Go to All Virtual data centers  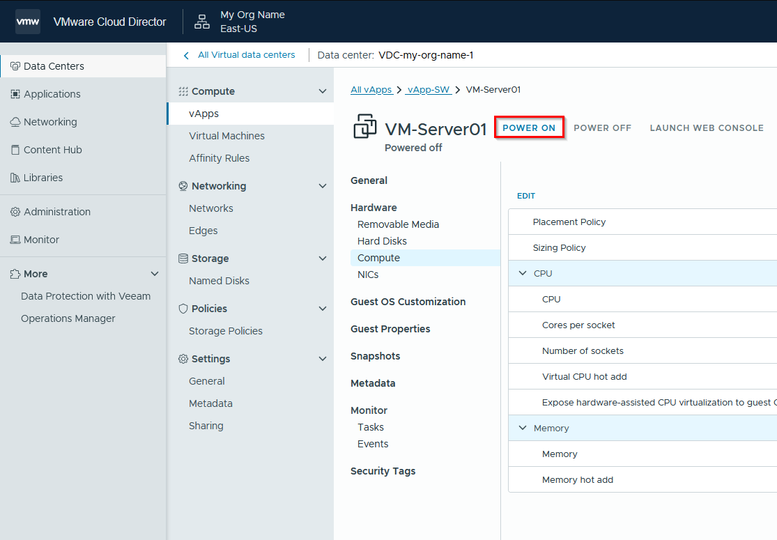point(246,55)
